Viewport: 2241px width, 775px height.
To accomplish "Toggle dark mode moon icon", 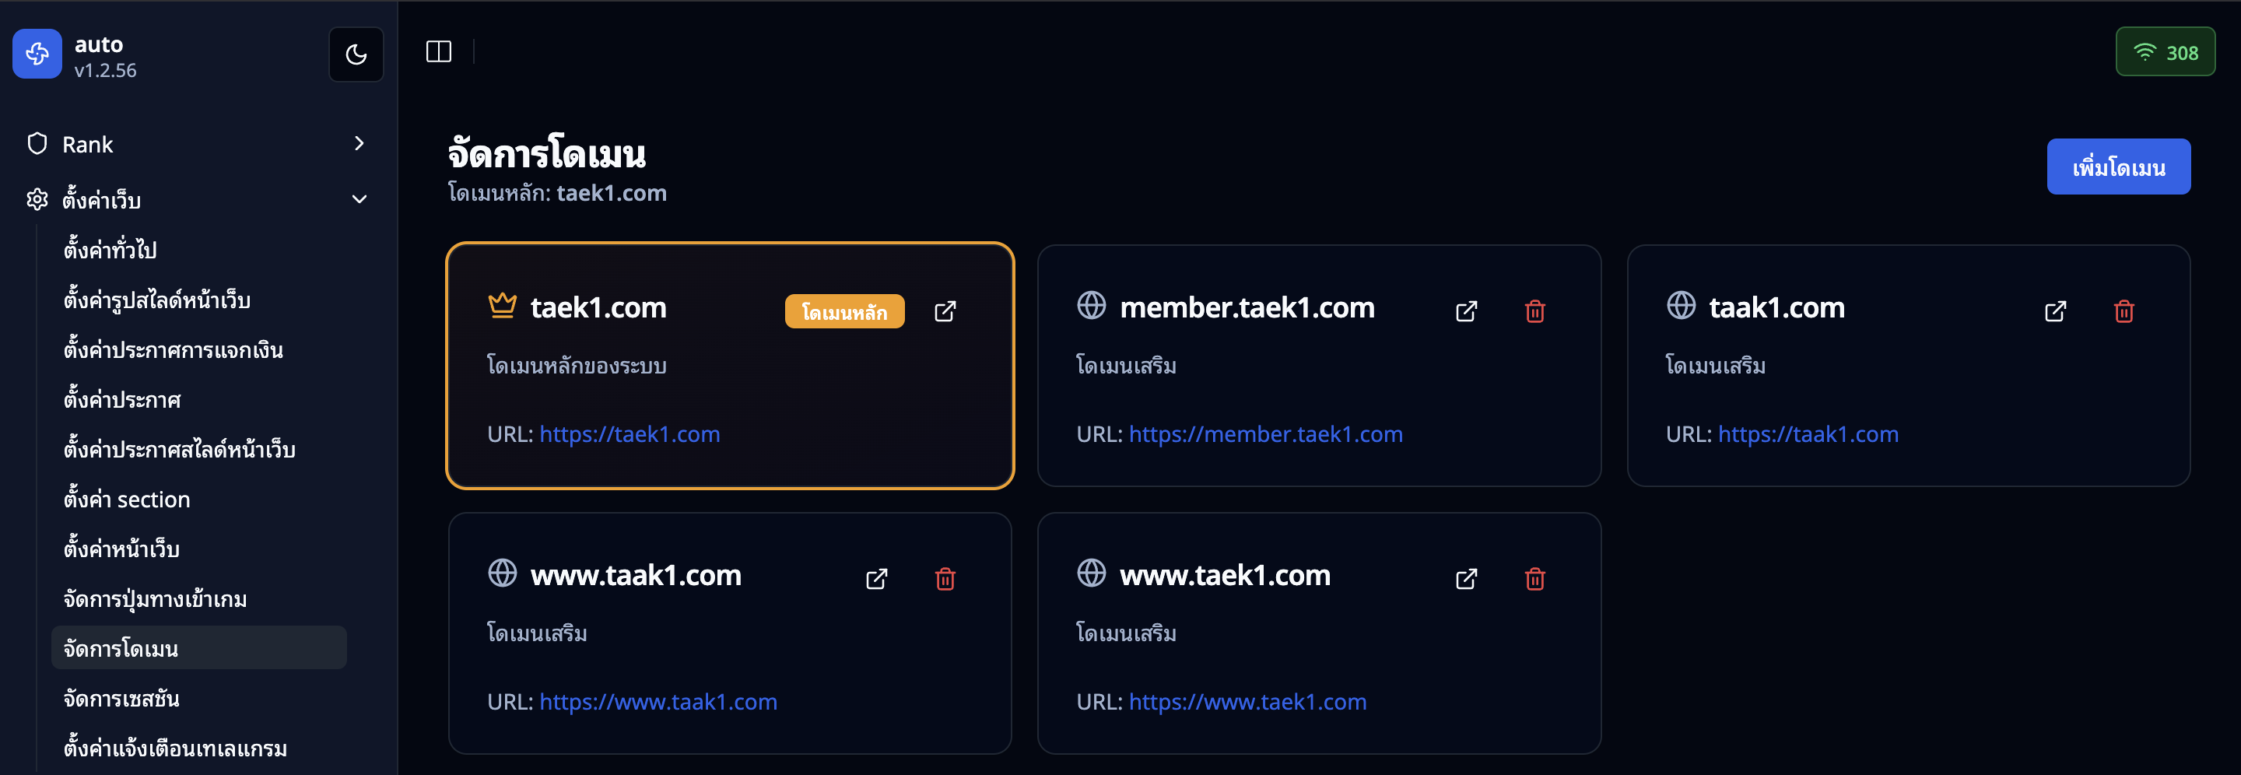I will point(356,54).
